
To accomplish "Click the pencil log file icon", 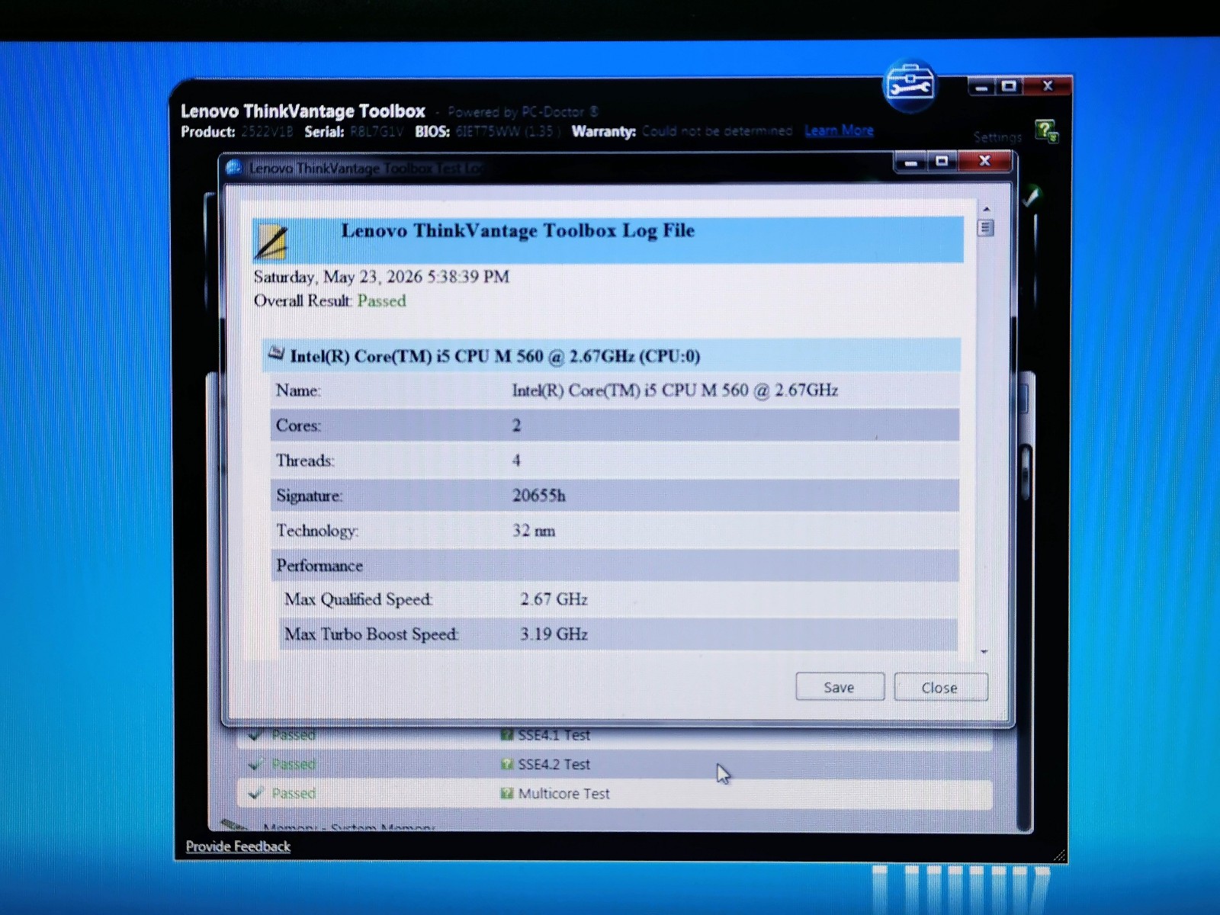I will [x=271, y=242].
